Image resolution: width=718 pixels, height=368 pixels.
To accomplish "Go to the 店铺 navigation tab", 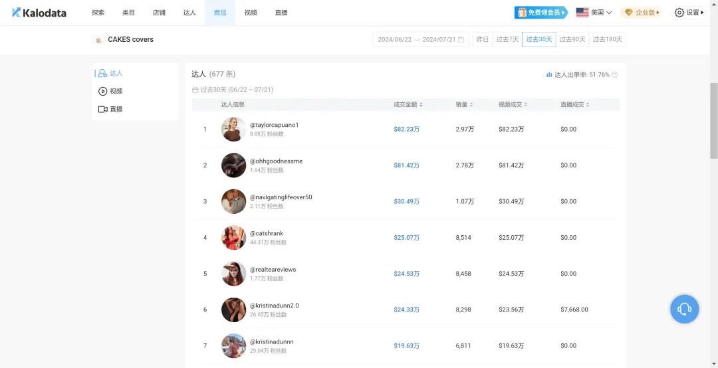I will pyautogui.click(x=159, y=13).
